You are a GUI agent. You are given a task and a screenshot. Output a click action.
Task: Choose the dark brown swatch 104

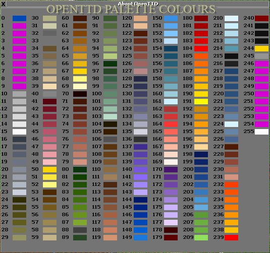coord(111,124)
